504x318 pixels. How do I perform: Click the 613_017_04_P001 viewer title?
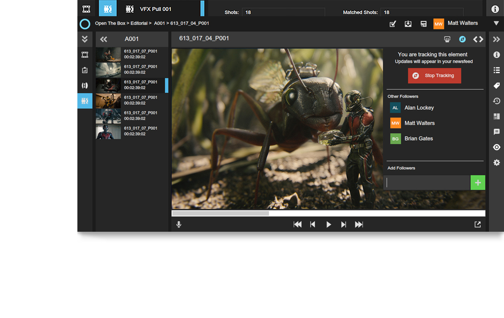pyautogui.click(x=204, y=38)
